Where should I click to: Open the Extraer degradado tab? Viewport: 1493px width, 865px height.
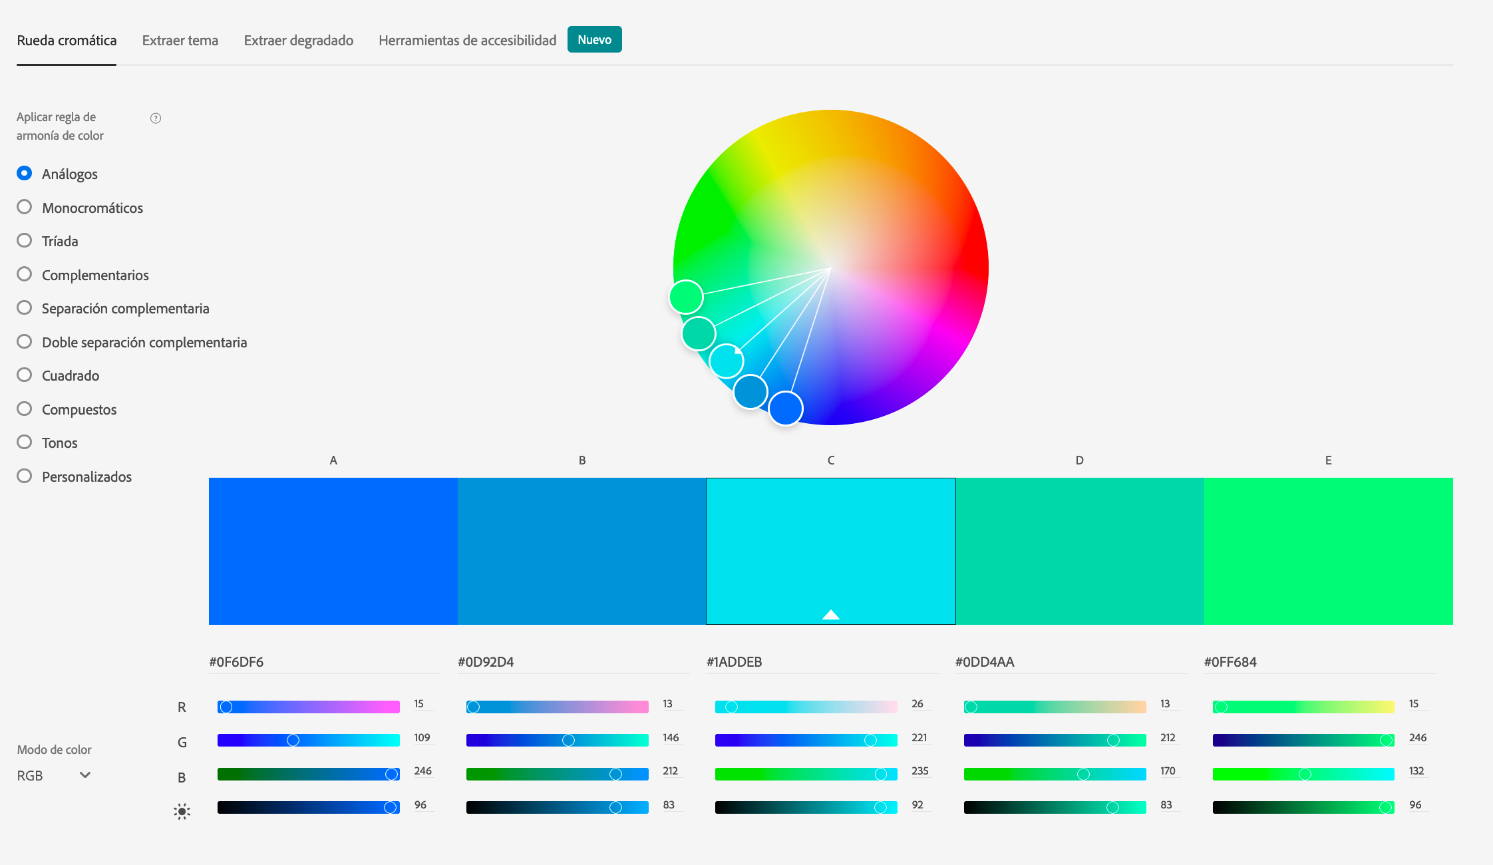299,41
